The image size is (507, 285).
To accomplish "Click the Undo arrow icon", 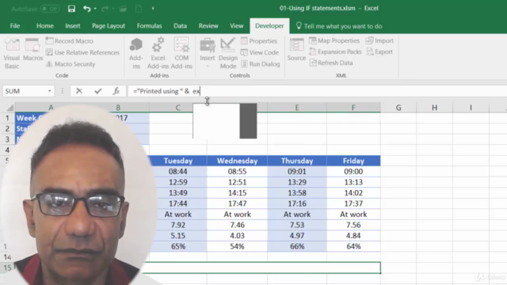I will coord(86,9).
